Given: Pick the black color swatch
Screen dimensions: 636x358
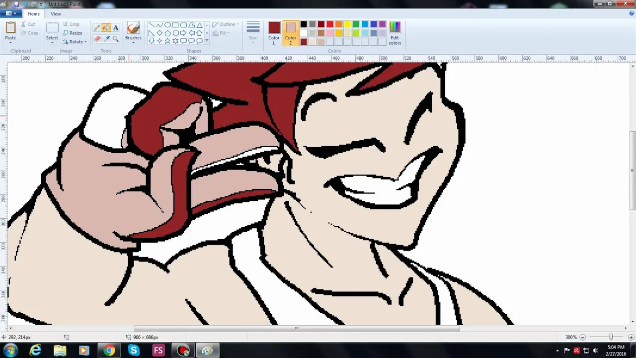Looking at the screenshot, I should pos(304,24).
